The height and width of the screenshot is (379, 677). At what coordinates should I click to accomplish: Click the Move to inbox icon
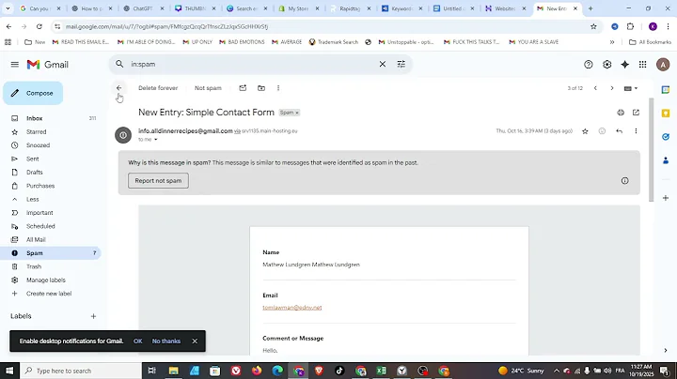(243, 88)
